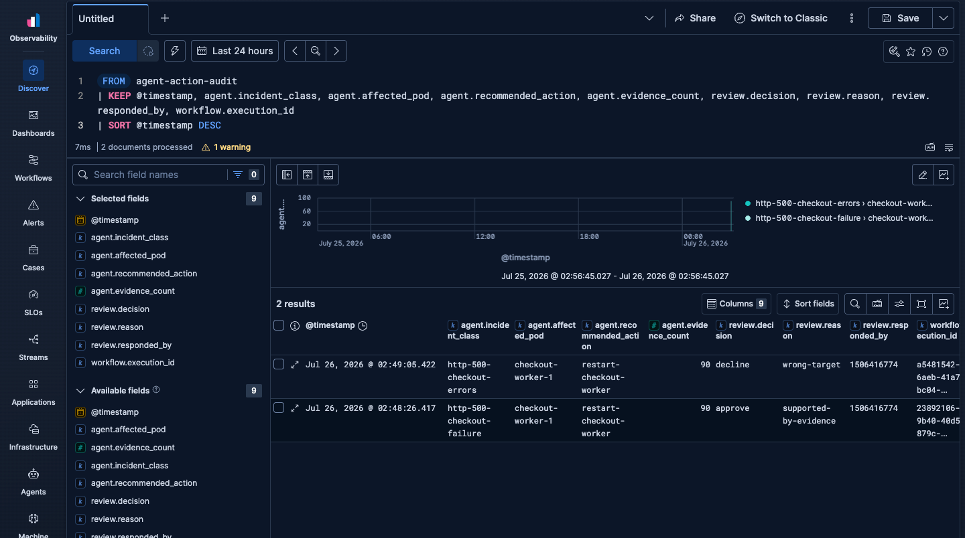Click the @timestamp column header
The image size is (965, 538).
330,325
